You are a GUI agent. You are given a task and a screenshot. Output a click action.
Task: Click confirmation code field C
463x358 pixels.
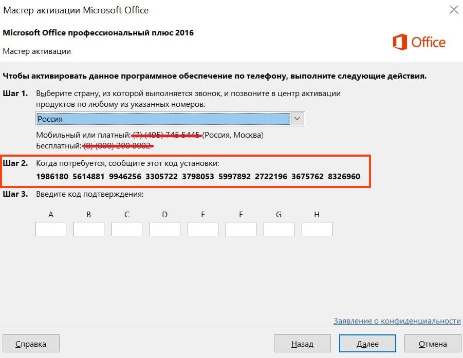(x=127, y=229)
